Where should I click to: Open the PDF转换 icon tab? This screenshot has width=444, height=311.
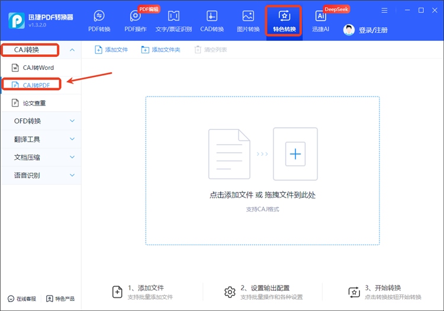pos(99,17)
